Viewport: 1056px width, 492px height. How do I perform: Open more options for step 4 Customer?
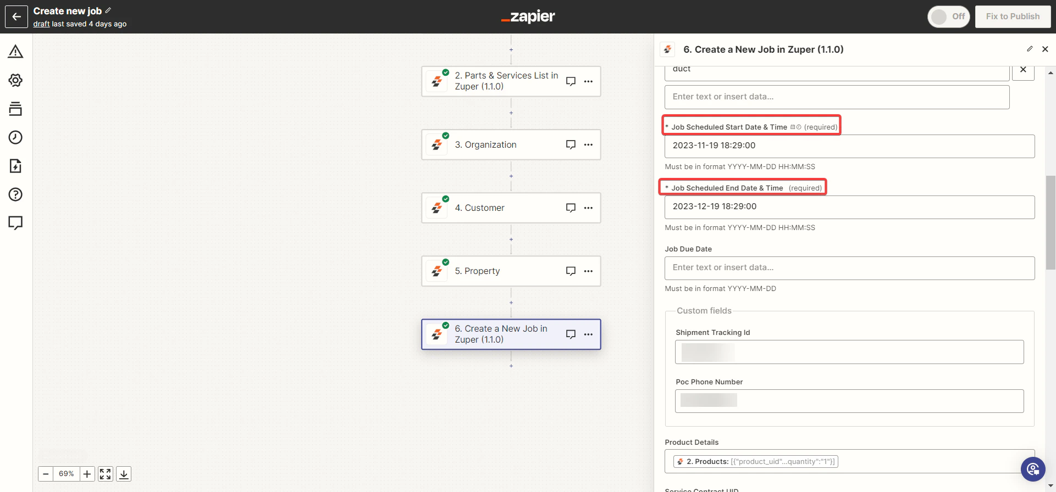point(588,208)
